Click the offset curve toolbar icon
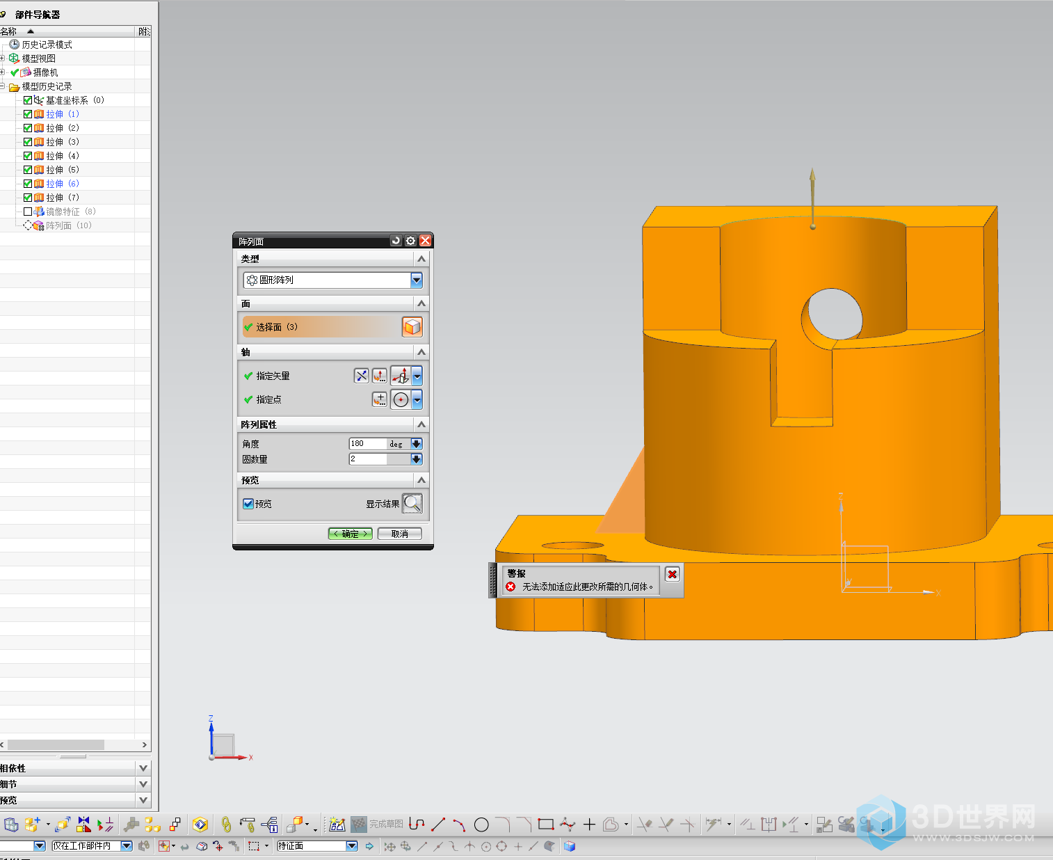The height and width of the screenshot is (860, 1053). (x=611, y=825)
